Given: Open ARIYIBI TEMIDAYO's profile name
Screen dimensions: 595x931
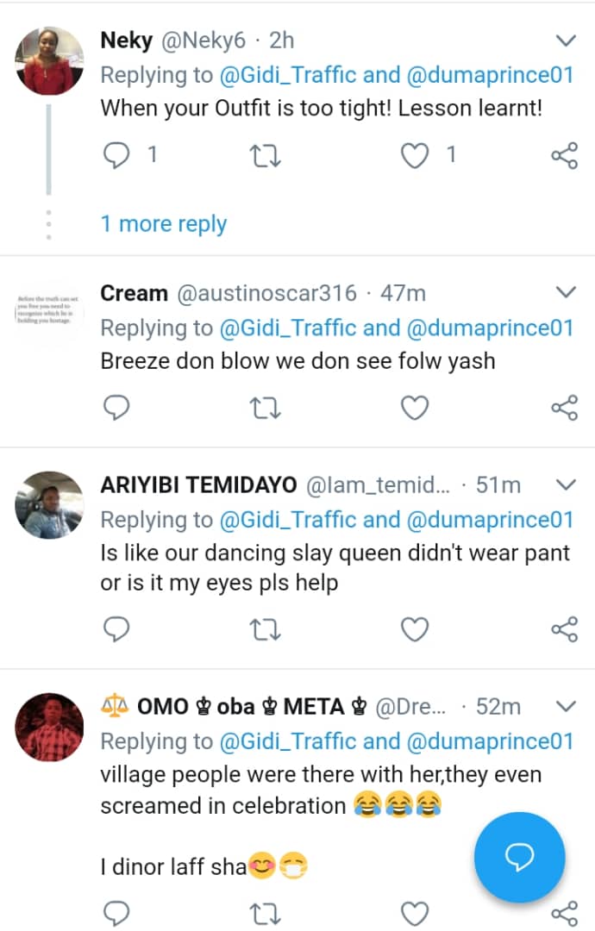Looking at the screenshot, I should 199,485.
